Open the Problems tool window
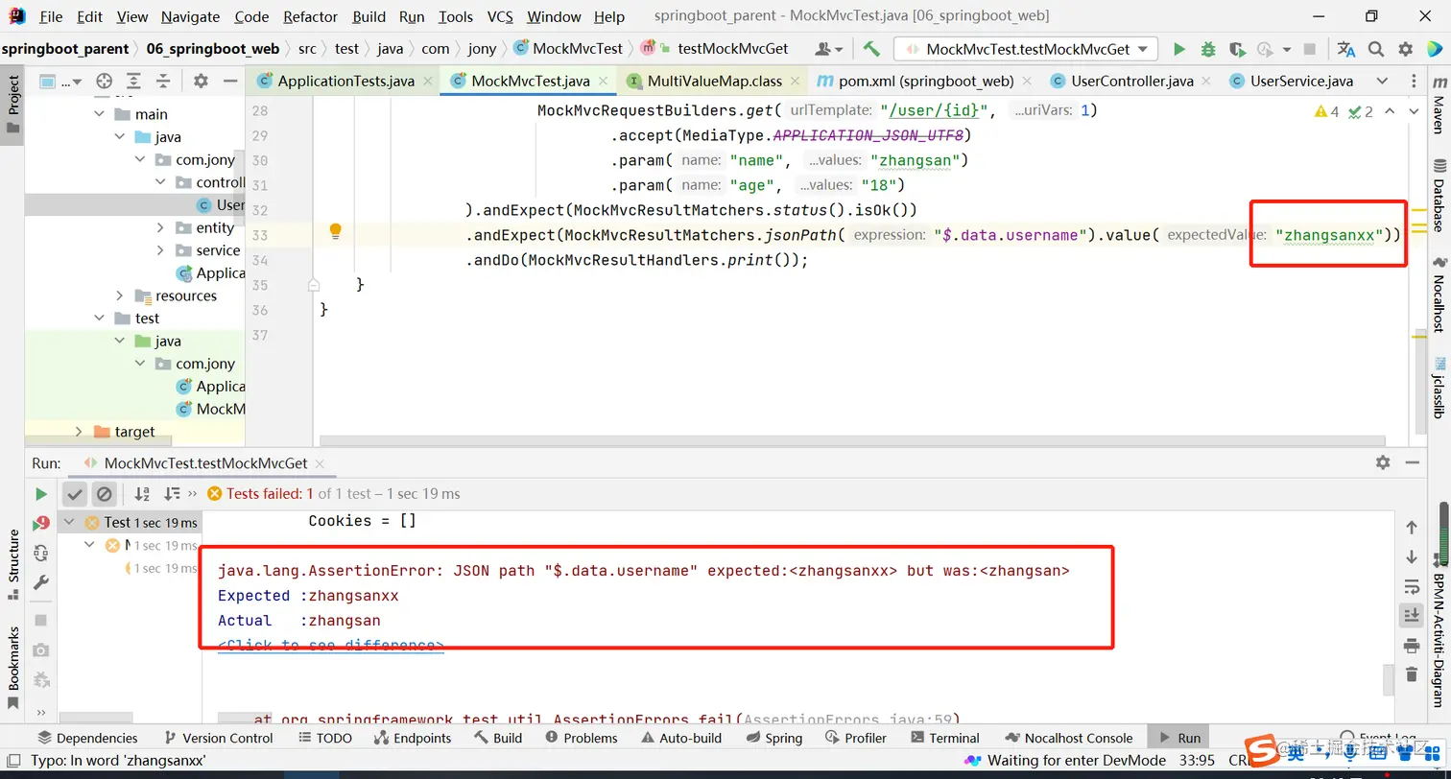1451x779 pixels. (x=581, y=738)
